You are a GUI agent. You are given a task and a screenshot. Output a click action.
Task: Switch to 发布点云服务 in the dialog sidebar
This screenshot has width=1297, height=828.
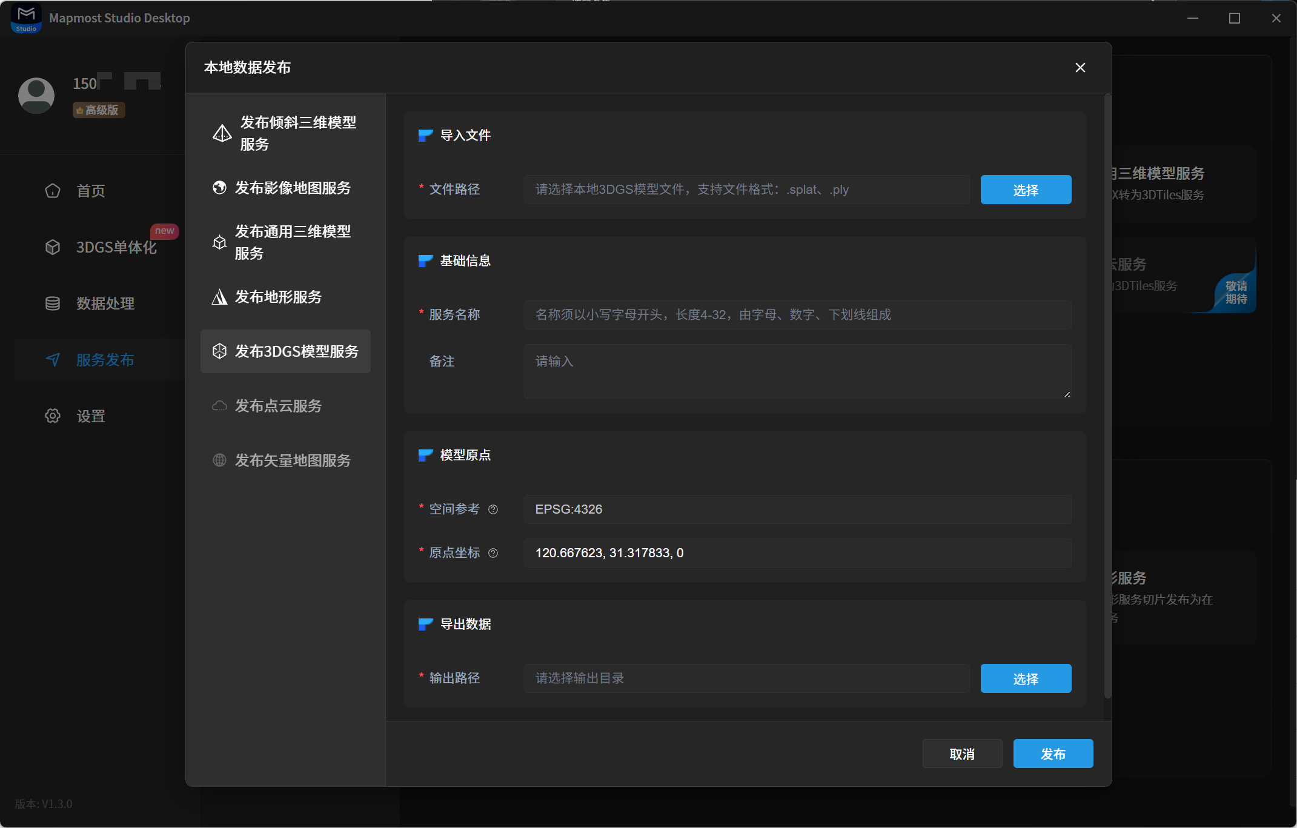coord(285,406)
